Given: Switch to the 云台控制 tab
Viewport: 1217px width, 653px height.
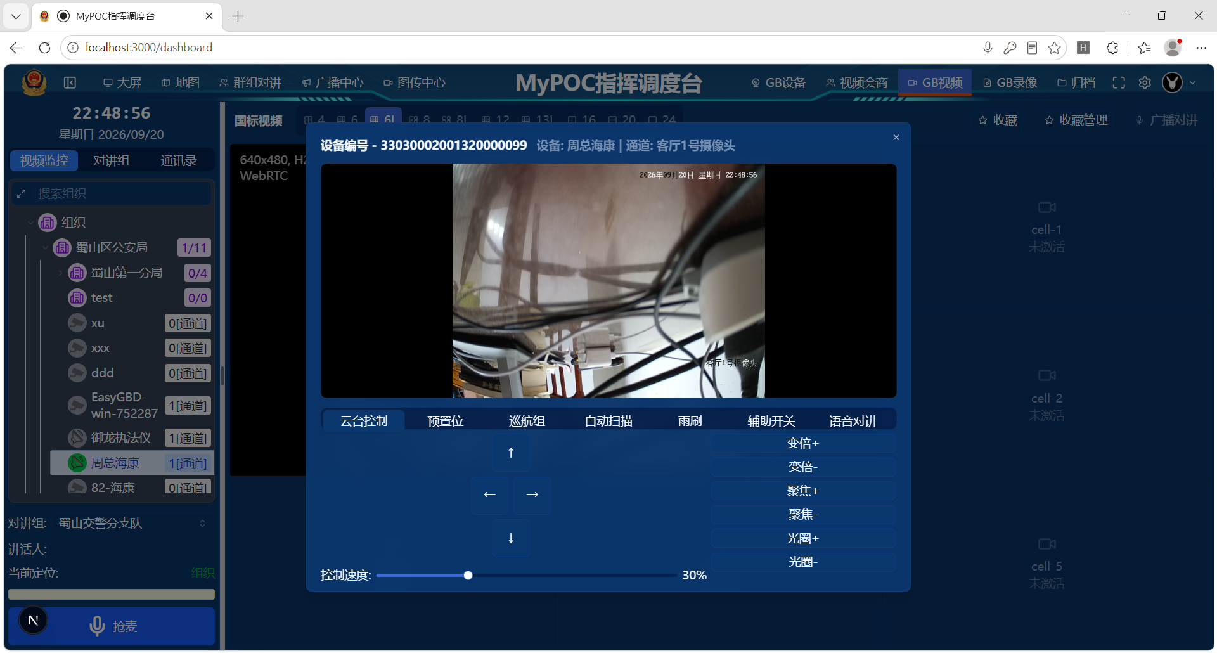Looking at the screenshot, I should coord(364,421).
